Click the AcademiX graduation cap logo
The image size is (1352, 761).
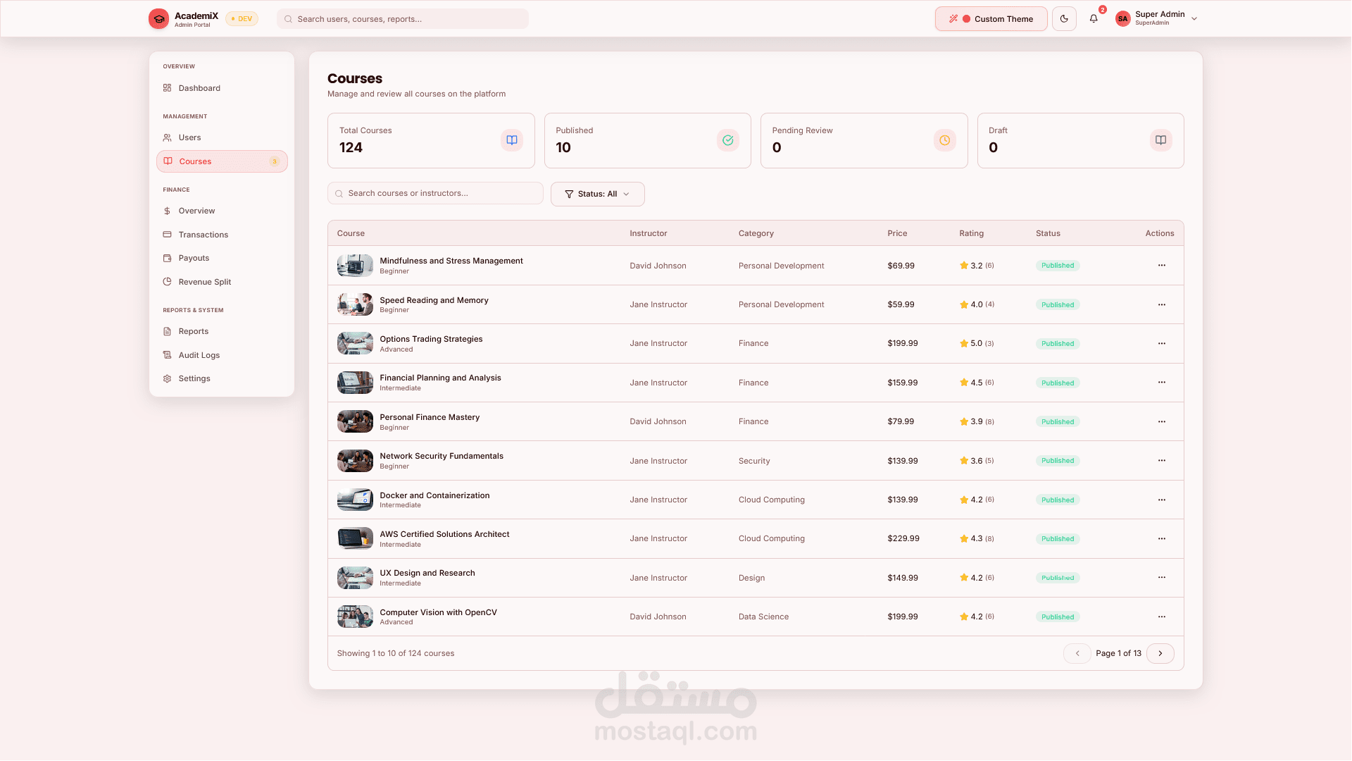159,19
